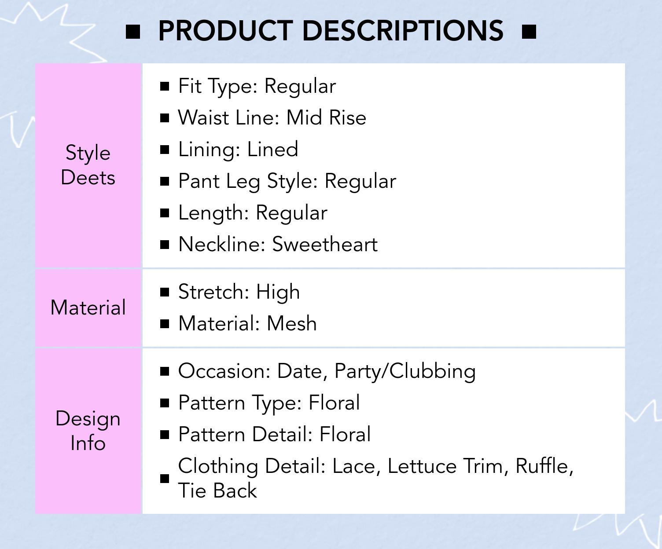Image resolution: width=662 pixels, height=549 pixels.
Task: Click the bullet next to Material: Mesh
Action: 165,324
